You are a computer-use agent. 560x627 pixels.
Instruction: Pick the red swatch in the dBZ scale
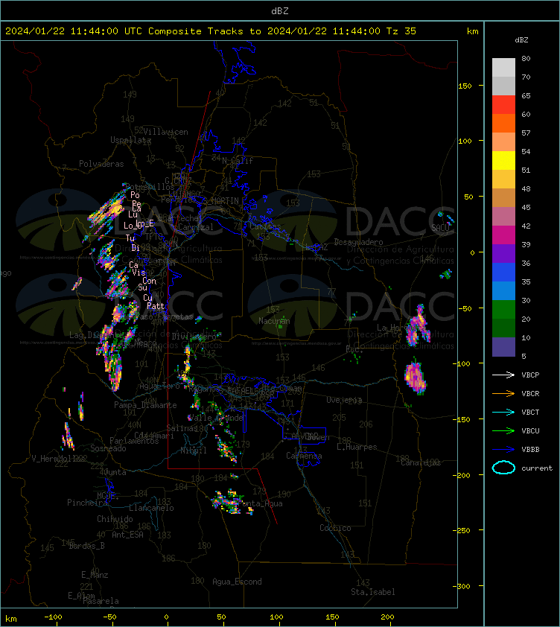503,104
